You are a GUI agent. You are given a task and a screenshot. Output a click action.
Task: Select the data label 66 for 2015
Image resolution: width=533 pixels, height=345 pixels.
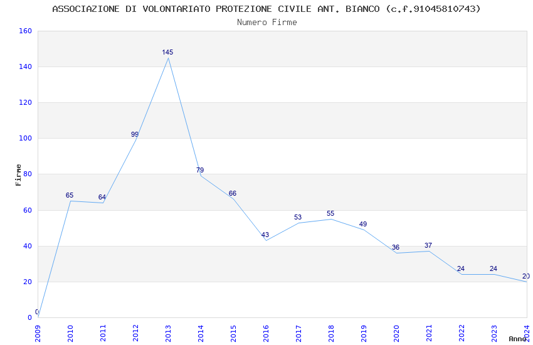point(233,193)
